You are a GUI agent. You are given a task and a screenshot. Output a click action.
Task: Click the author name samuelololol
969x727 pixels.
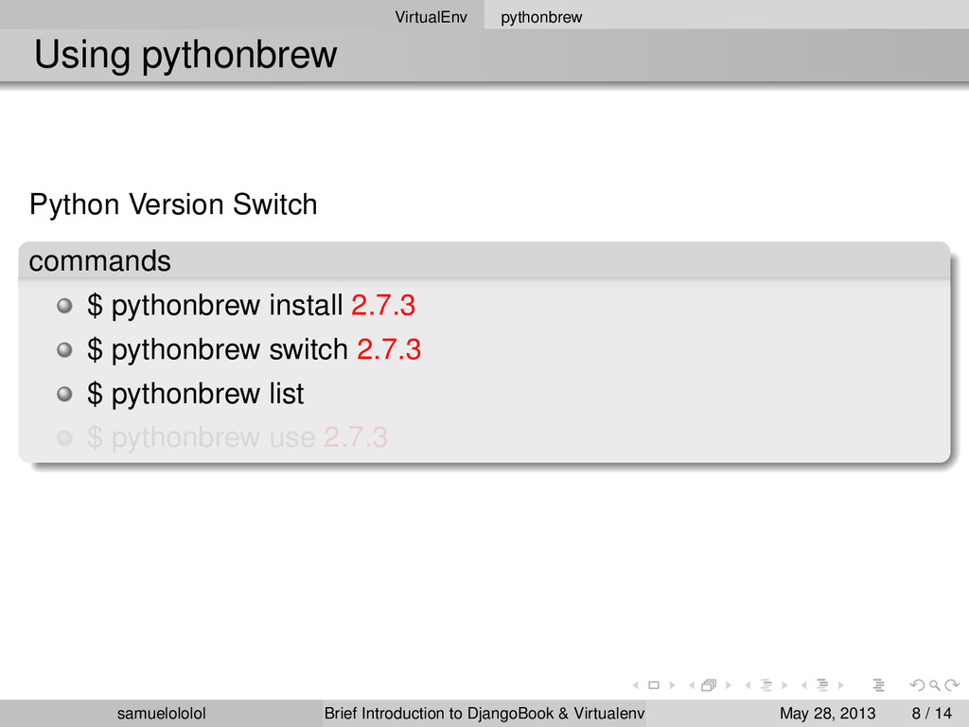(161, 714)
